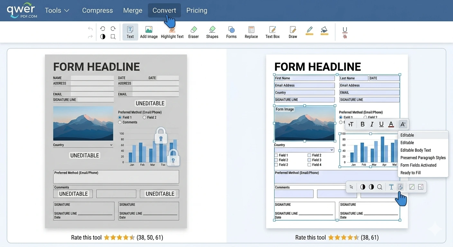The height and width of the screenshot is (247, 453).
Task: Select the arrow pointer in lower floating toolbar
Action: (351, 187)
